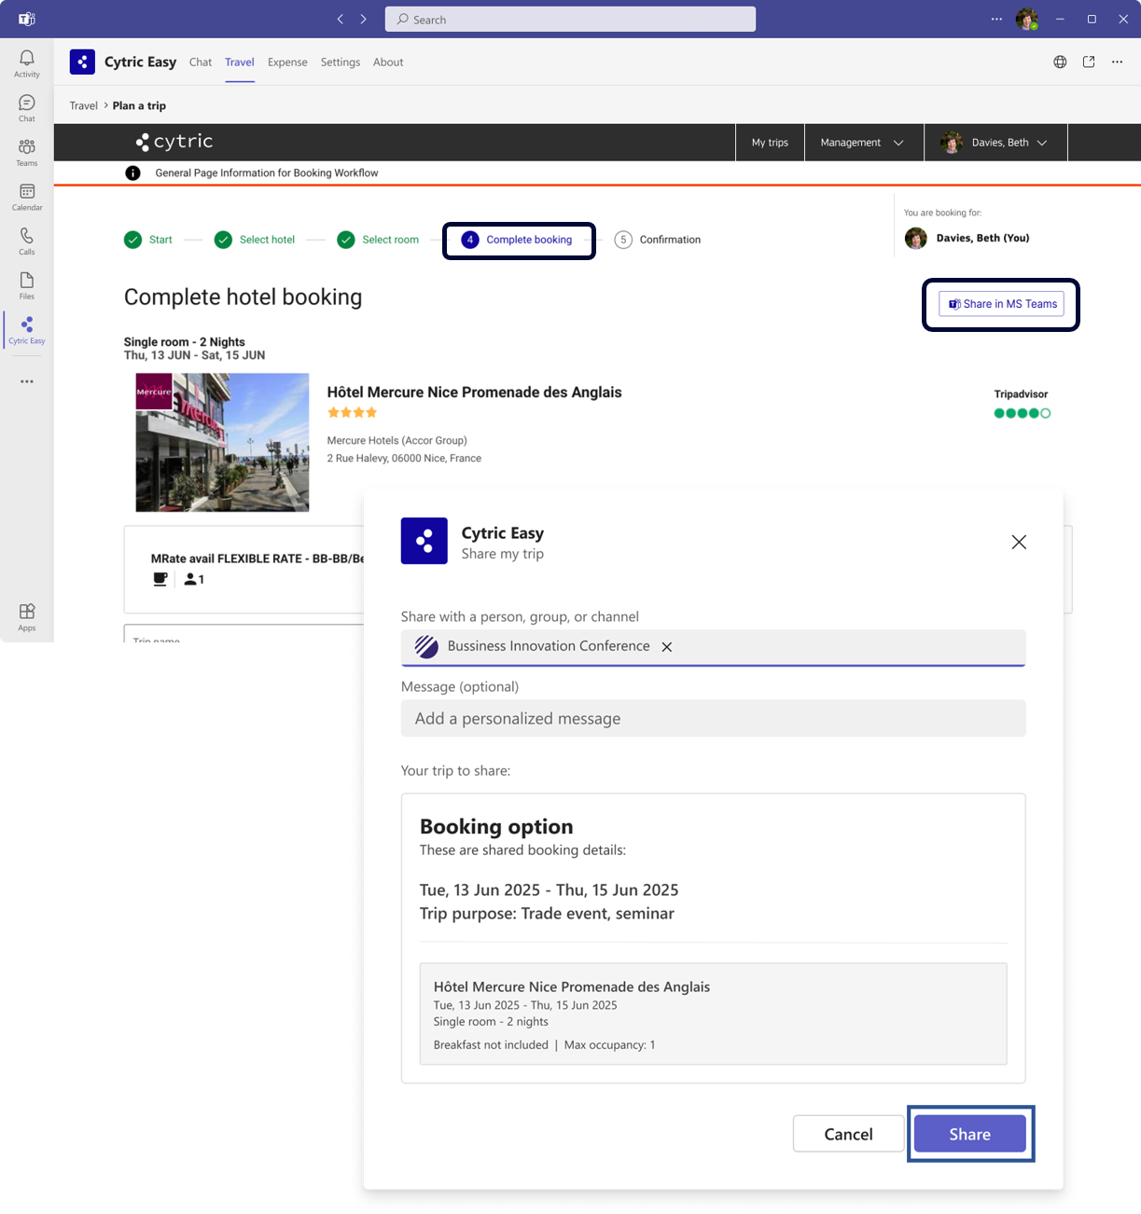This screenshot has width=1141, height=1214.
Task: Click the personalized message input field
Action: coord(713,719)
